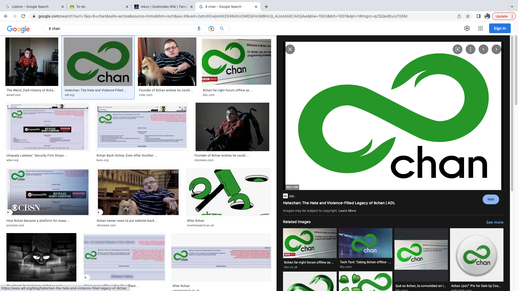Bookmark this page with star icon
518x291 pixels.
(468, 16)
